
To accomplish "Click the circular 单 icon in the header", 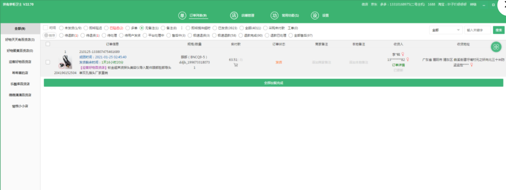I will tap(182, 15).
